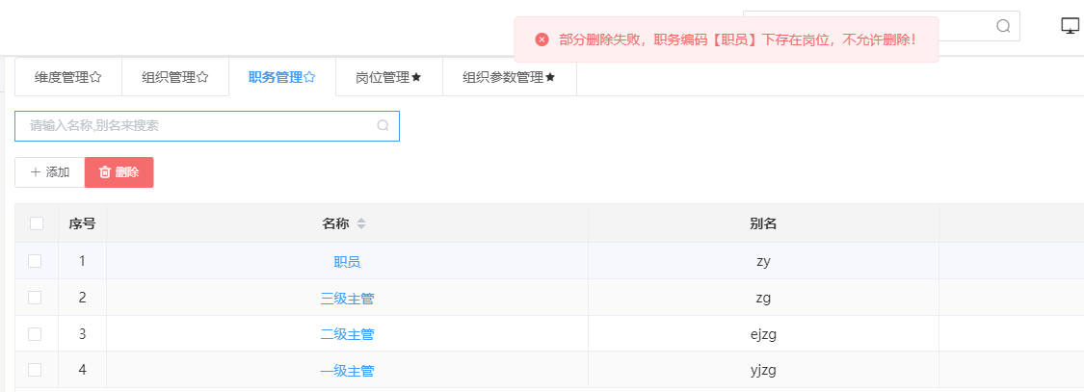This screenshot has height=392, width=1084.
Task: Check the checkbox for row 职员
Action: 35,261
